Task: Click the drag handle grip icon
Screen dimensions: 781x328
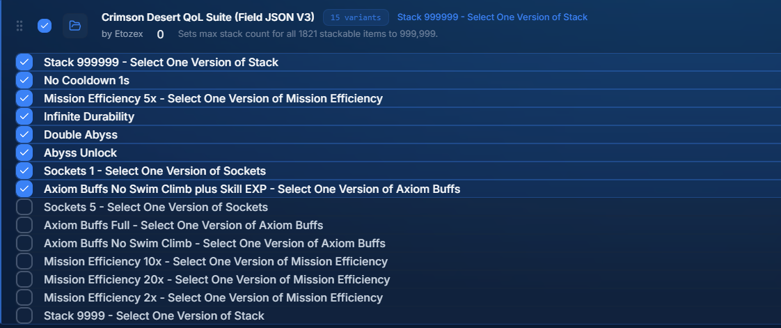Action: pyautogui.click(x=19, y=26)
